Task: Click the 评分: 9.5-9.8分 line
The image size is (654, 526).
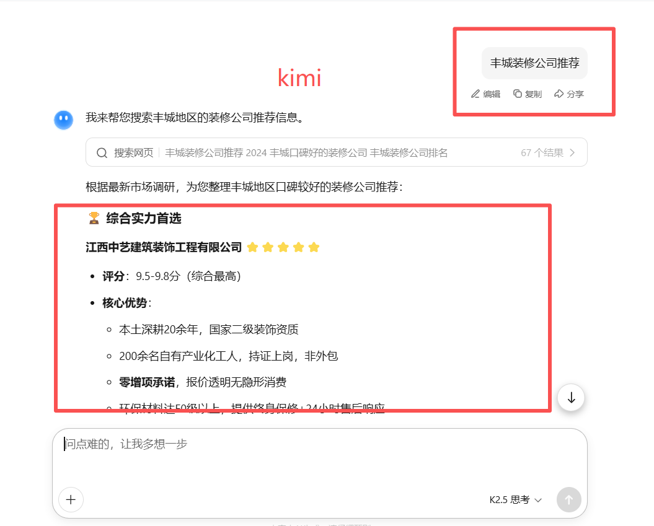Action: tap(172, 276)
